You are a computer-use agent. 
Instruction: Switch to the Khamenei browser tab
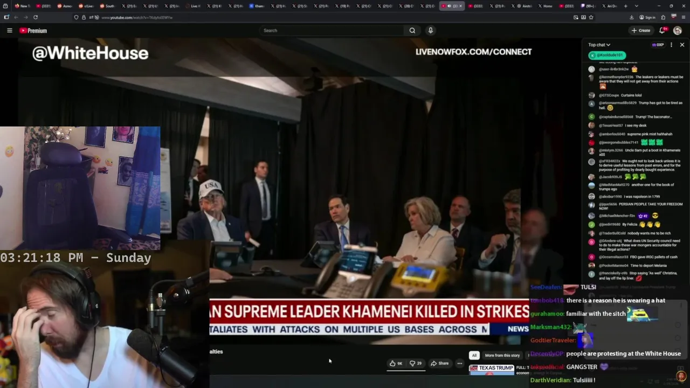pos(257,6)
